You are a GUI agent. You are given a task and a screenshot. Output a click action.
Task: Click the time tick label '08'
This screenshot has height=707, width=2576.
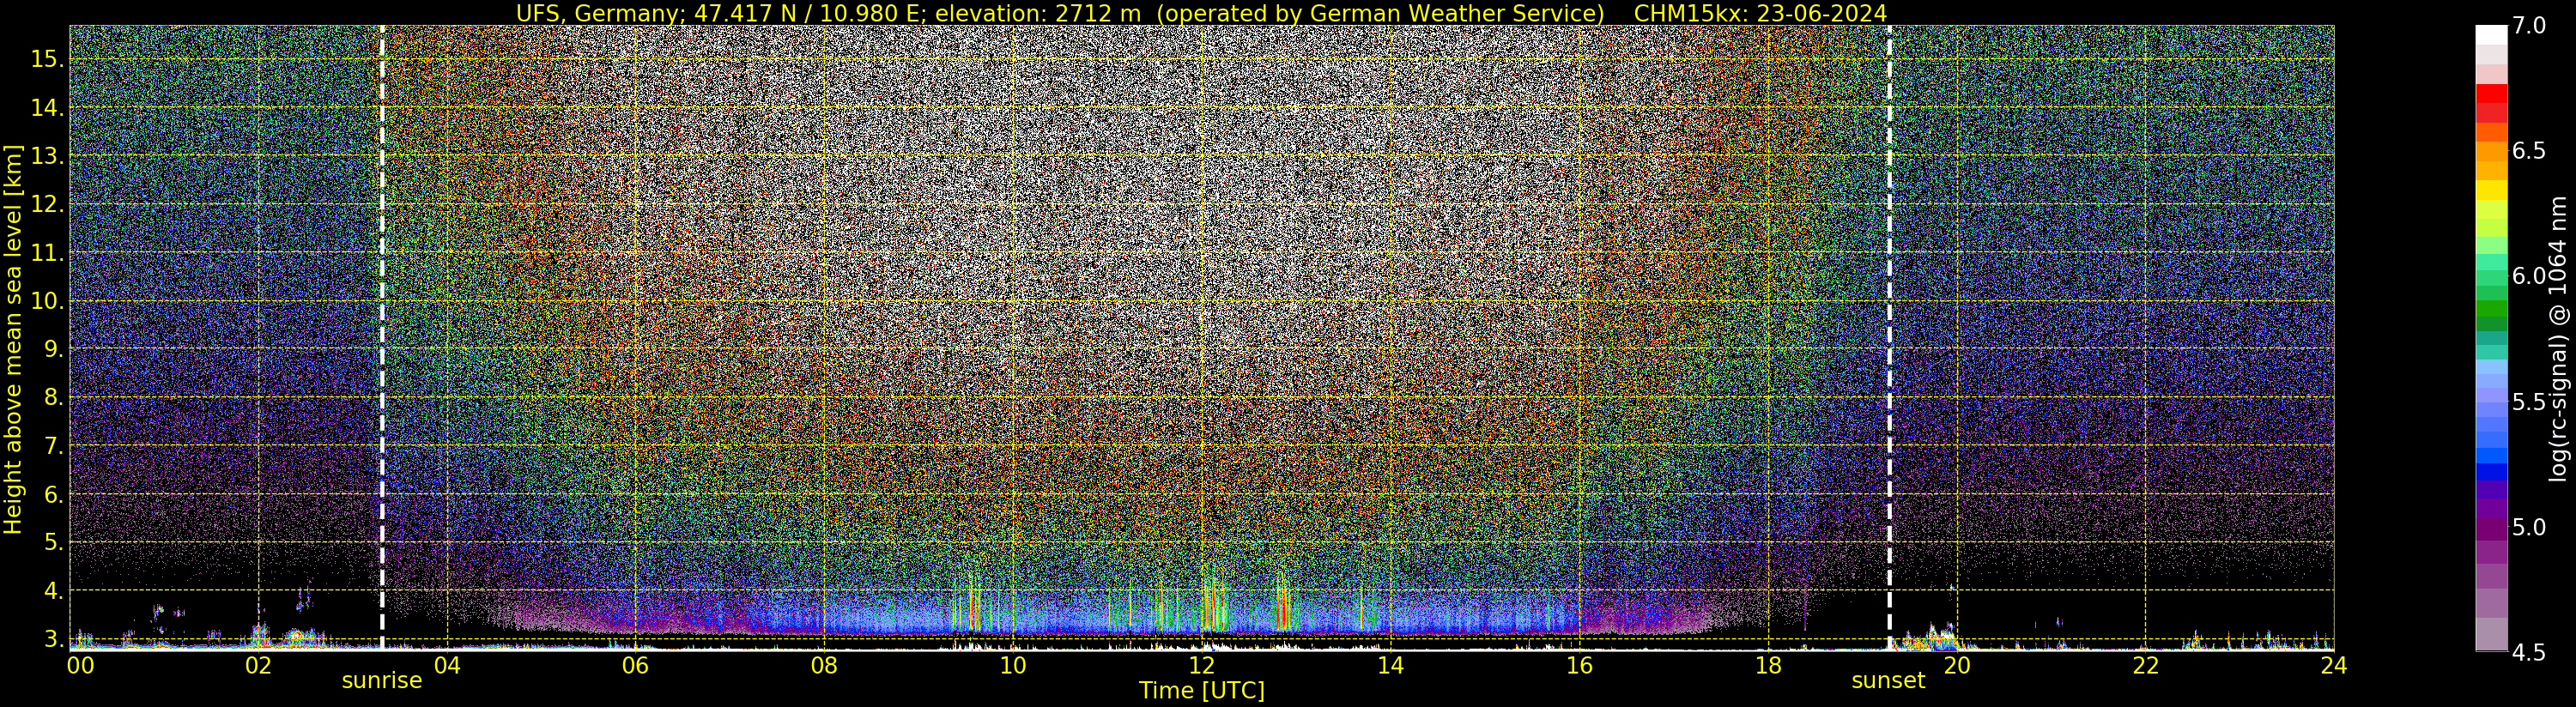(824, 666)
